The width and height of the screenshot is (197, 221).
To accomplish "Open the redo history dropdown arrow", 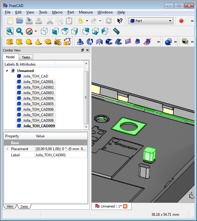I will coord(100,21).
